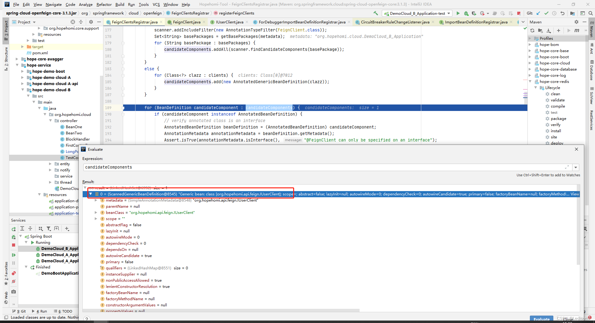Open the 9: Git tool window
The width and height of the screenshot is (595, 323).
(x=19, y=311)
